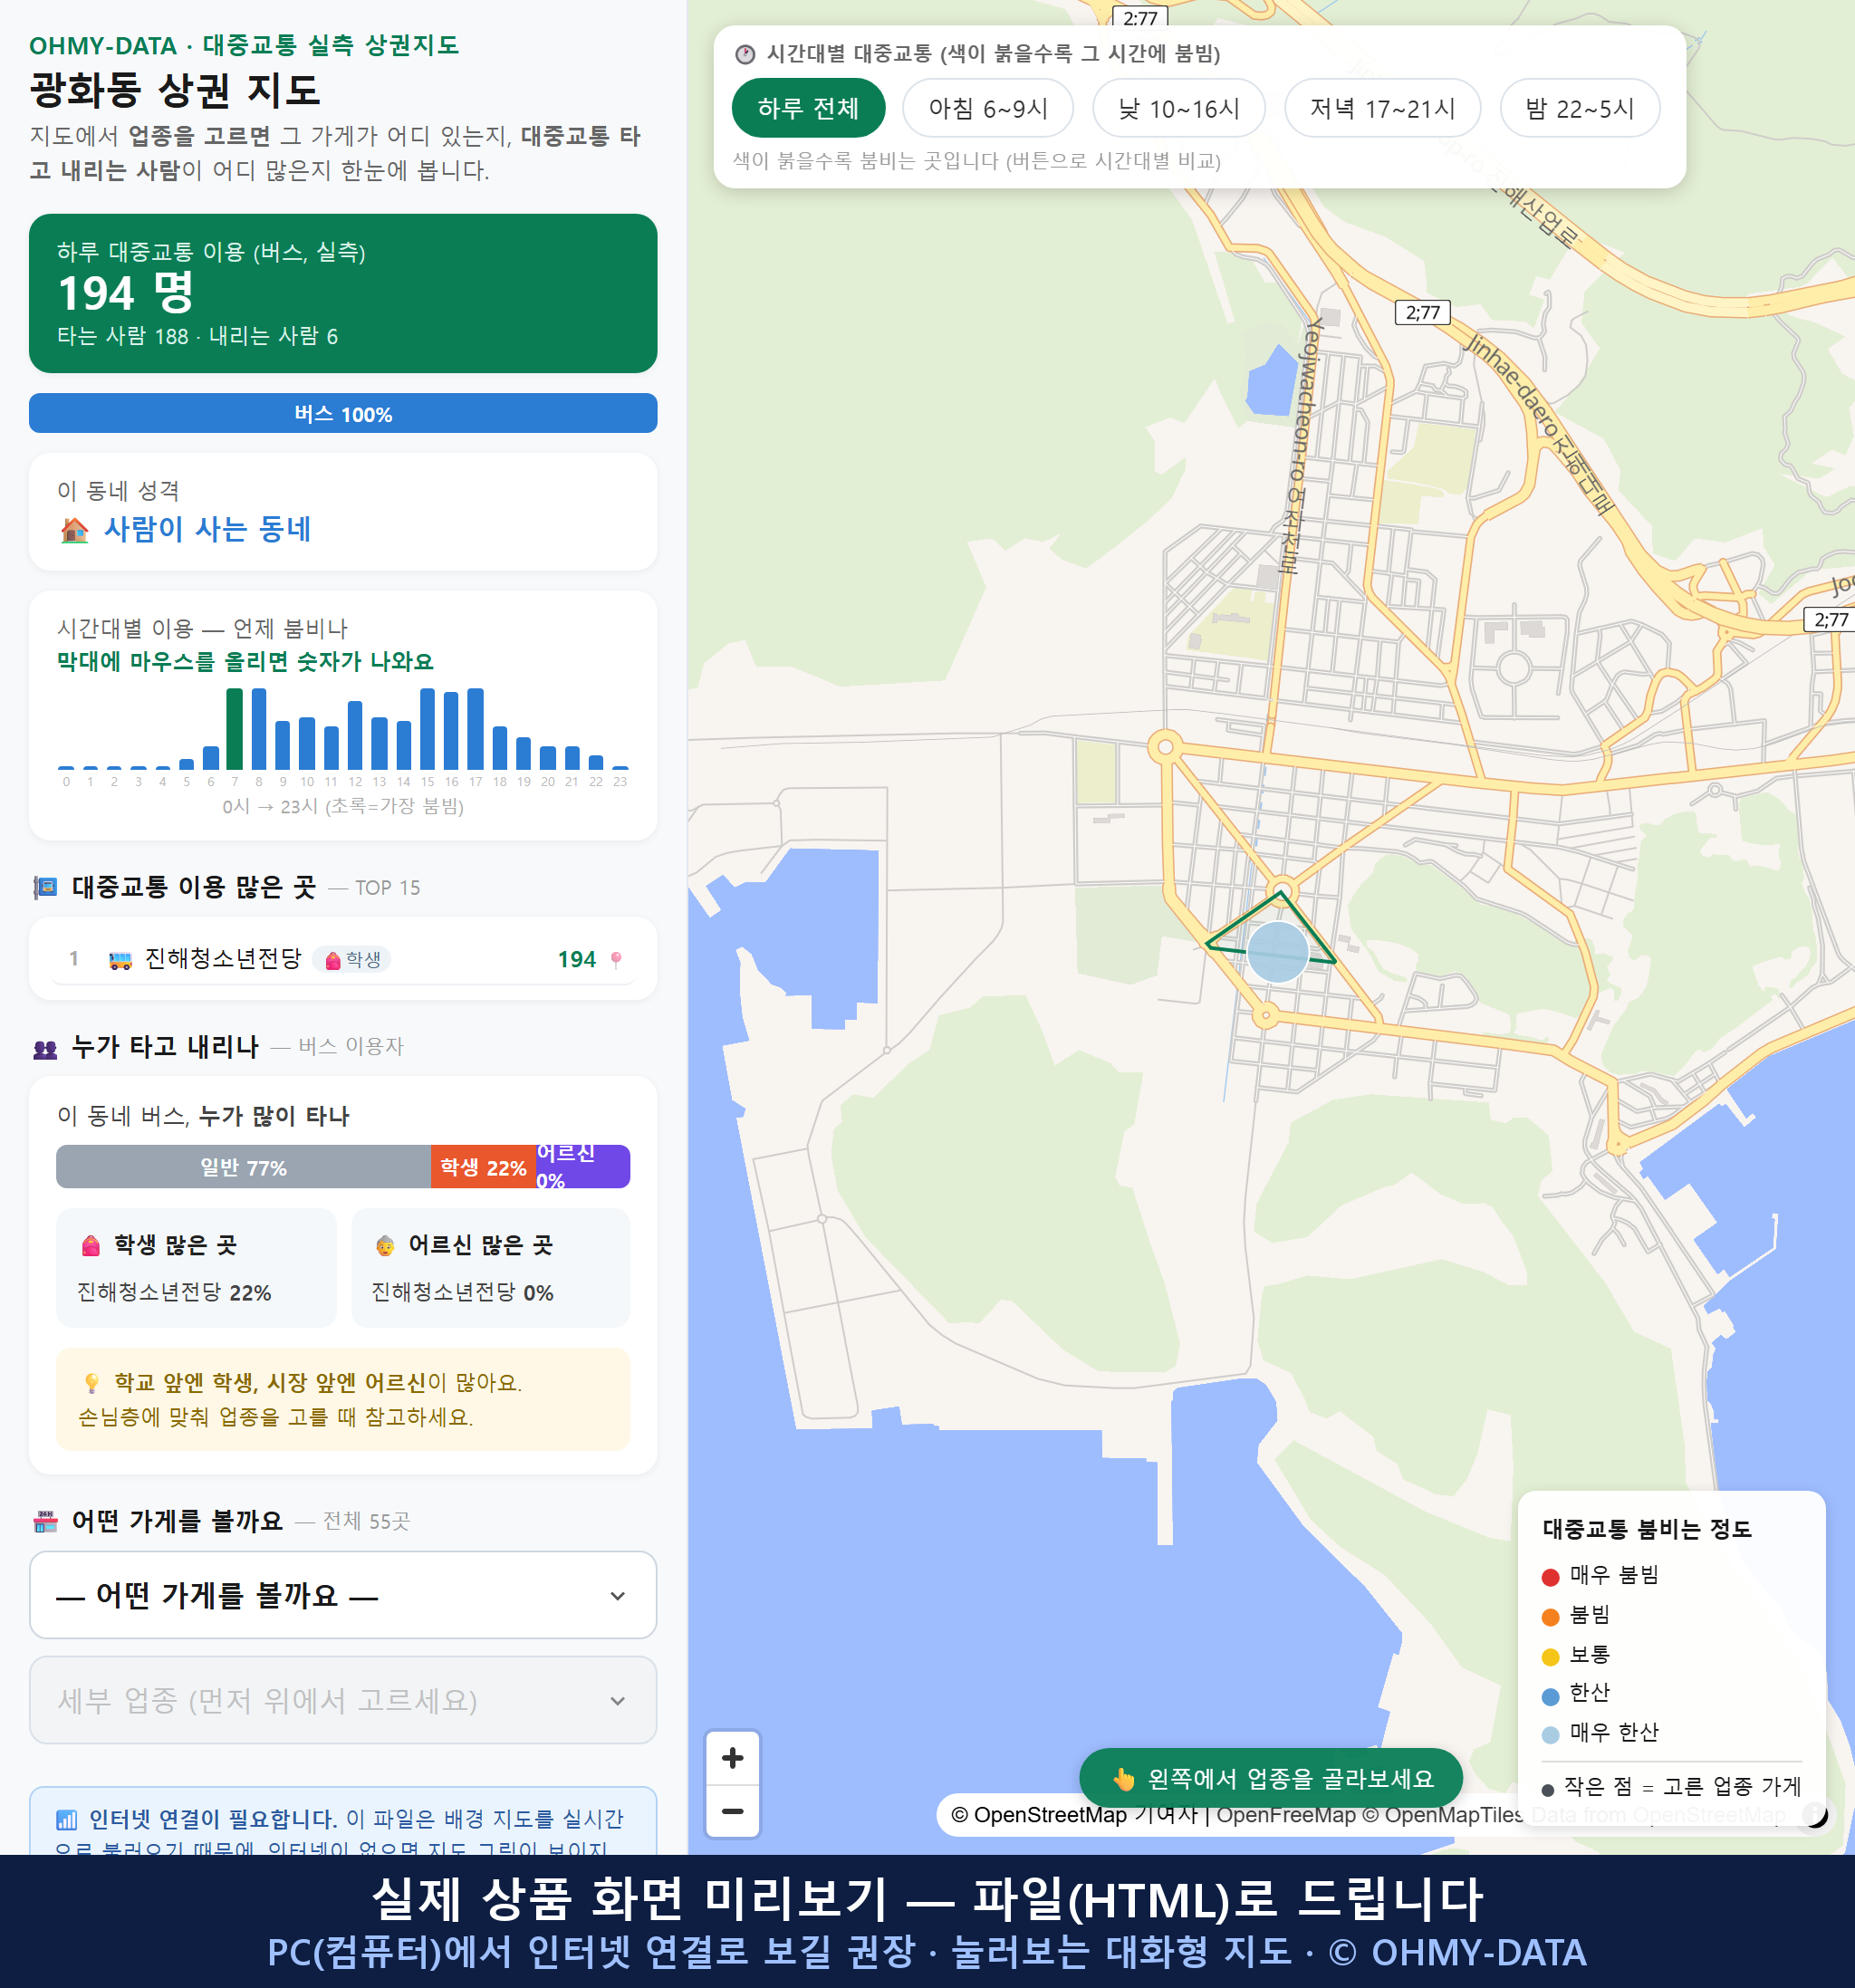Zoom in the map with plus button
1855x1988 pixels.
tap(733, 1758)
